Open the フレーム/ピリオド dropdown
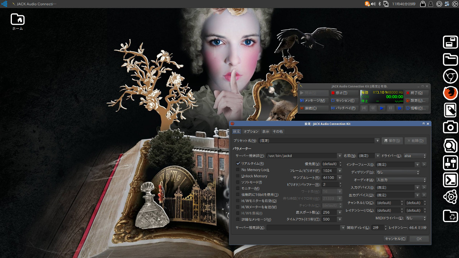Image resolution: width=459 pixels, height=258 pixels. pyautogui.click(x=332, y=171)
